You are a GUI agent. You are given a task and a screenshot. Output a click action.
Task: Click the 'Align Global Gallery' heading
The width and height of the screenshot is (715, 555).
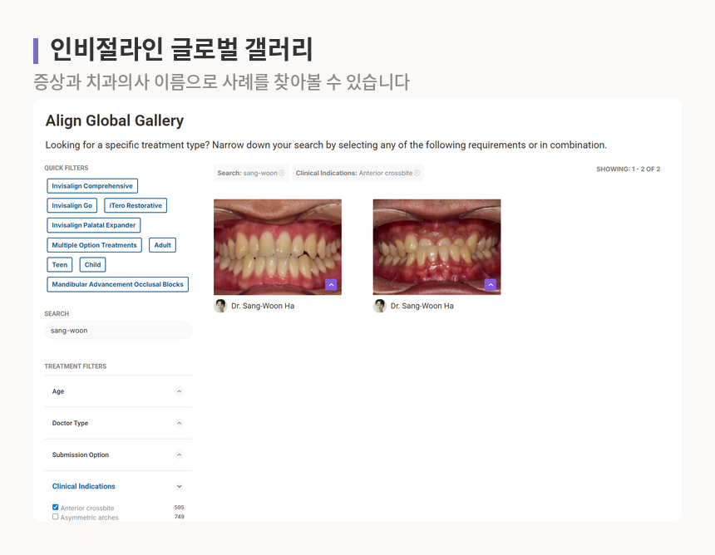(115, 120)
